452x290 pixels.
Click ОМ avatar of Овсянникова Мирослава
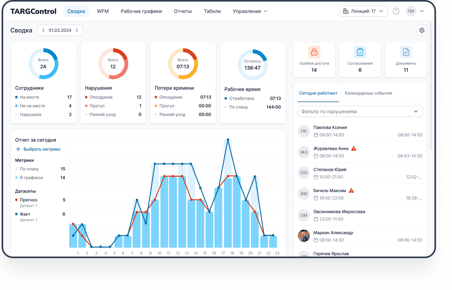pos(304,215)
